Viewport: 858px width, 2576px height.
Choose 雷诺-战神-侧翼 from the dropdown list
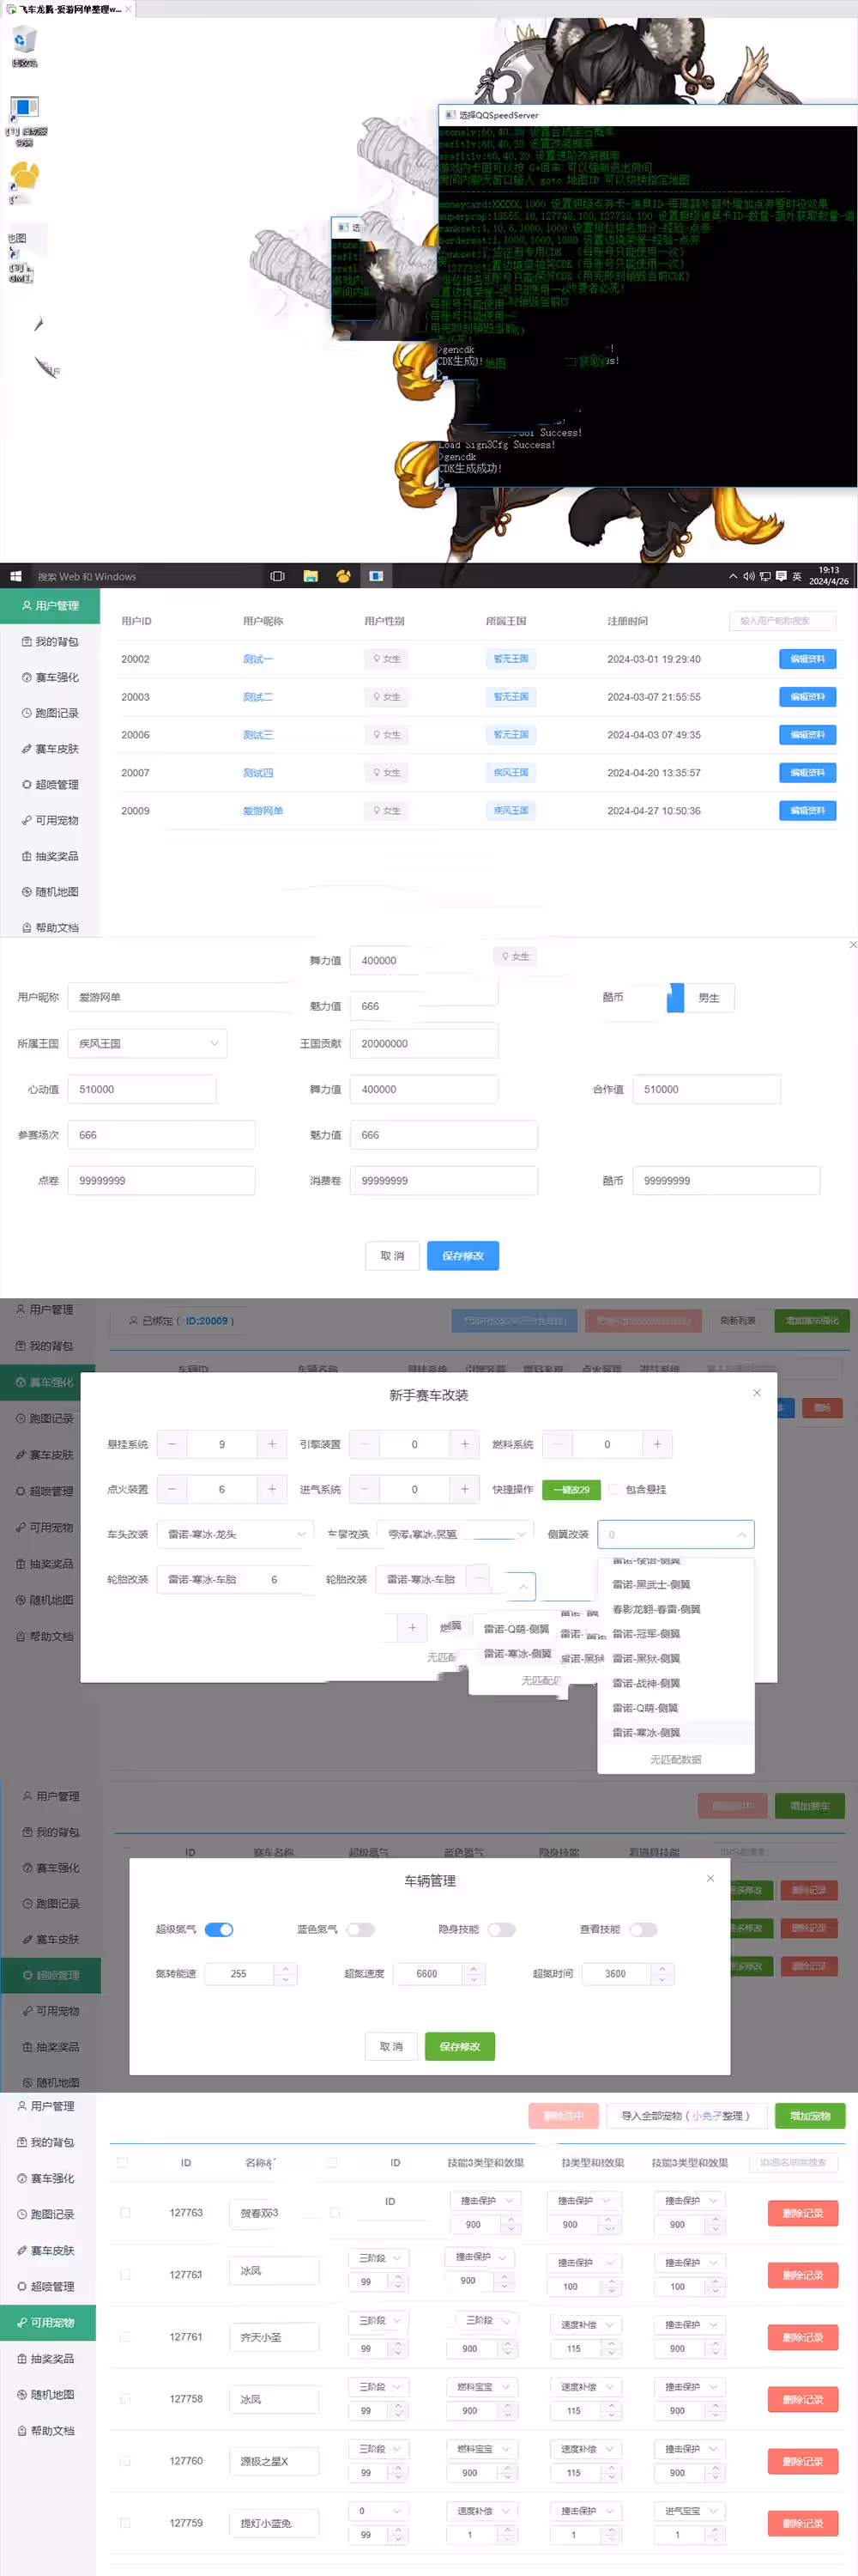point(646,1683)
